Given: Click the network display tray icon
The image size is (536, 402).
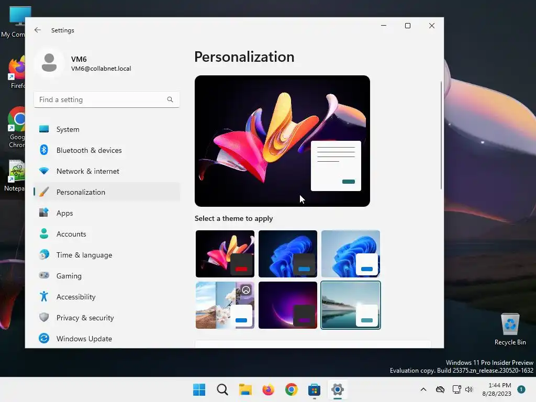Looking at the screenshot, I should [456, 389].
